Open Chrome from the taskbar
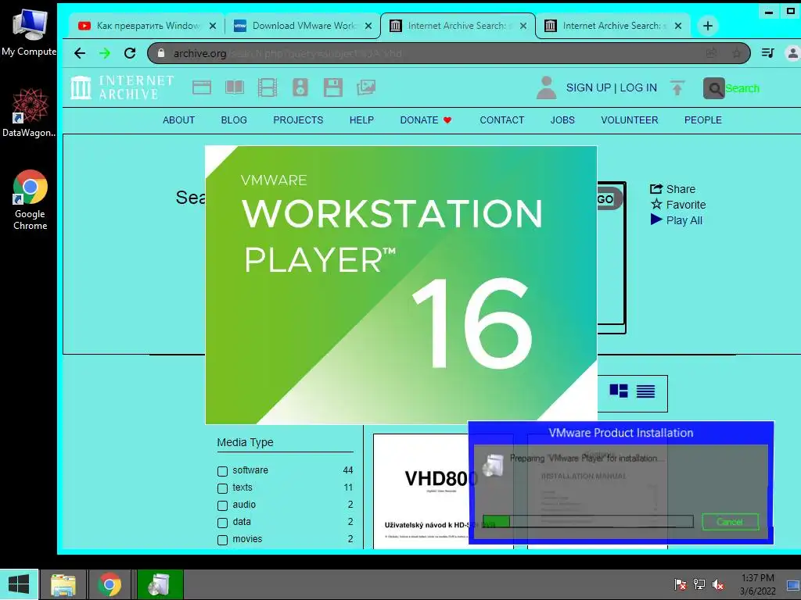This screenshot has height=600, width=801. coord(110,584)
